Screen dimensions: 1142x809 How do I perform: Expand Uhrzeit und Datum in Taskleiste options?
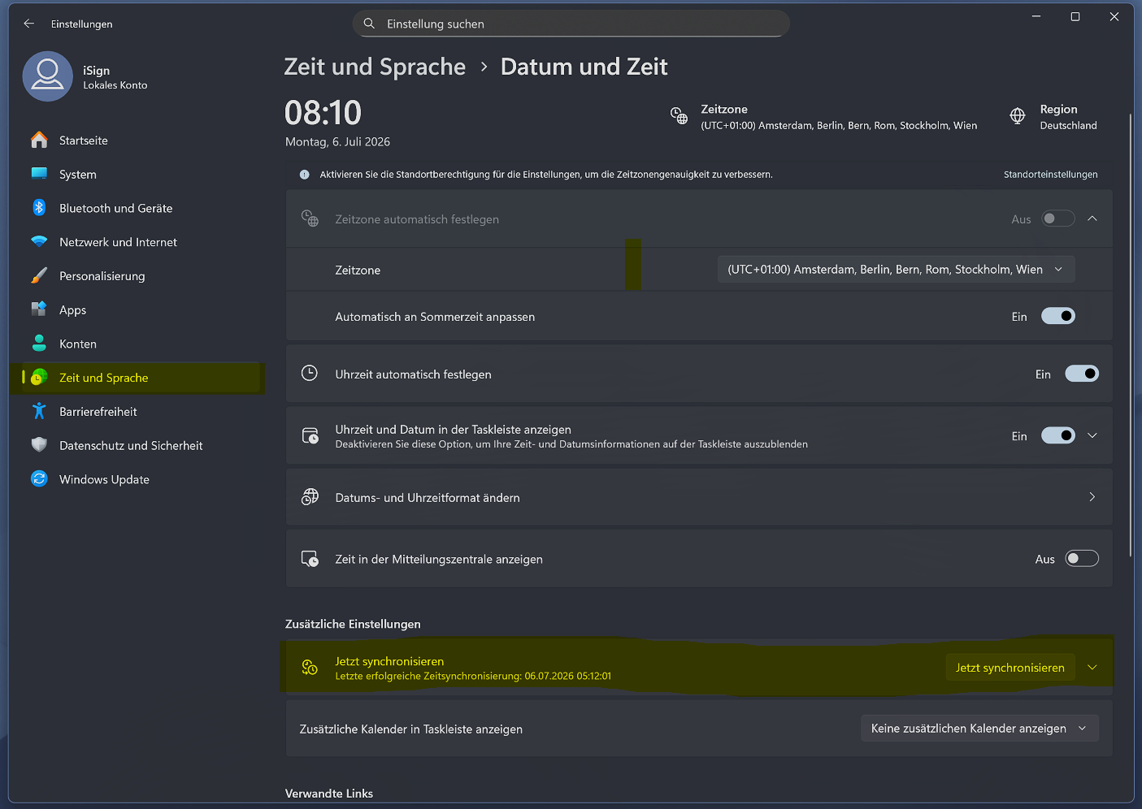tap(1092, 435)
